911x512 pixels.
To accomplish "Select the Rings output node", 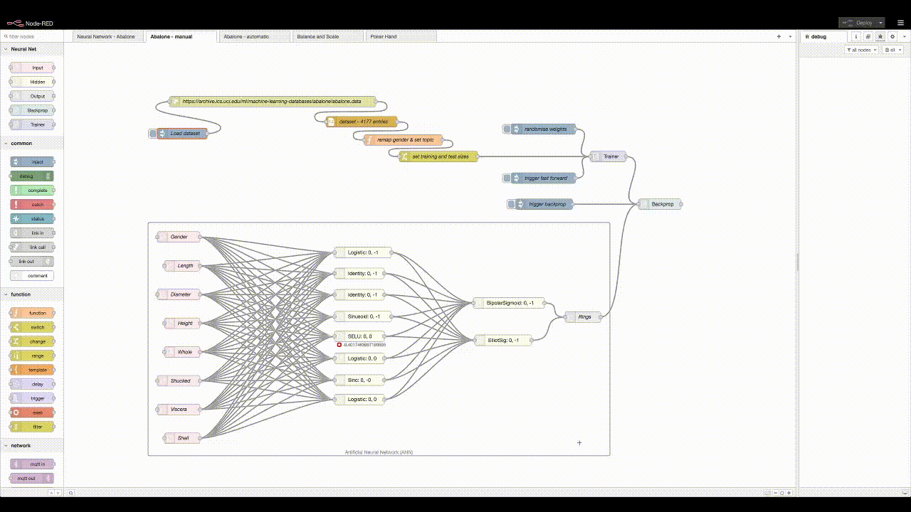I will pyautogui.click(x=583, y=317).
